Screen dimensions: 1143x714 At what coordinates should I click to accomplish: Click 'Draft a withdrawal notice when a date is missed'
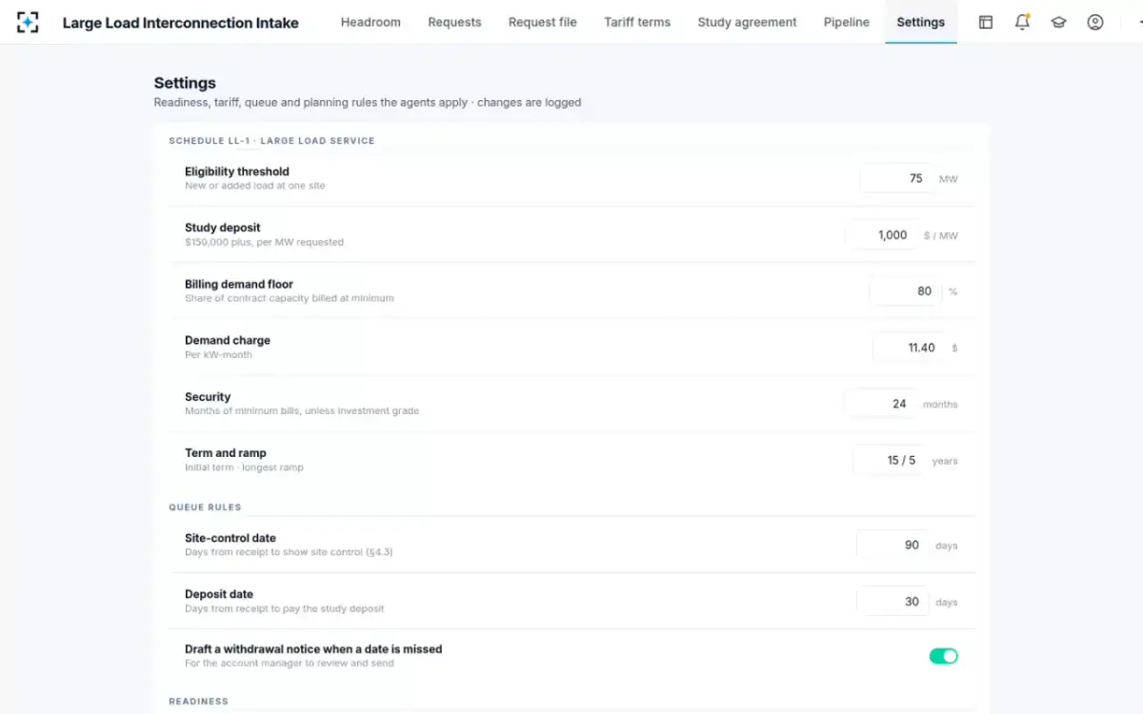313,649
